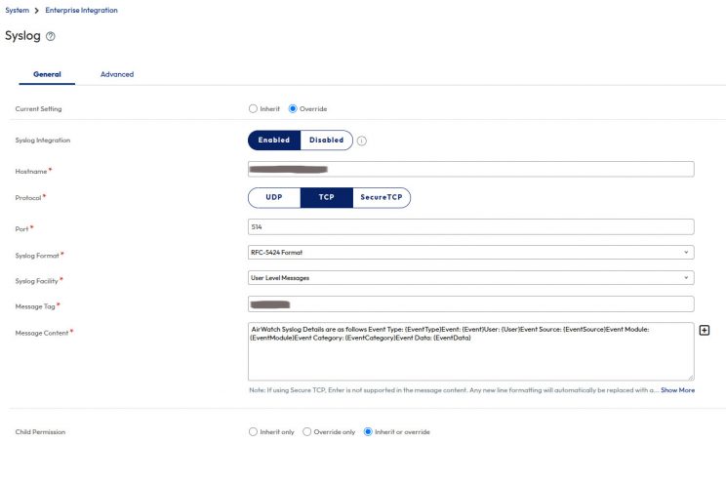Click into the Hostname field

(x=471, y=169)
